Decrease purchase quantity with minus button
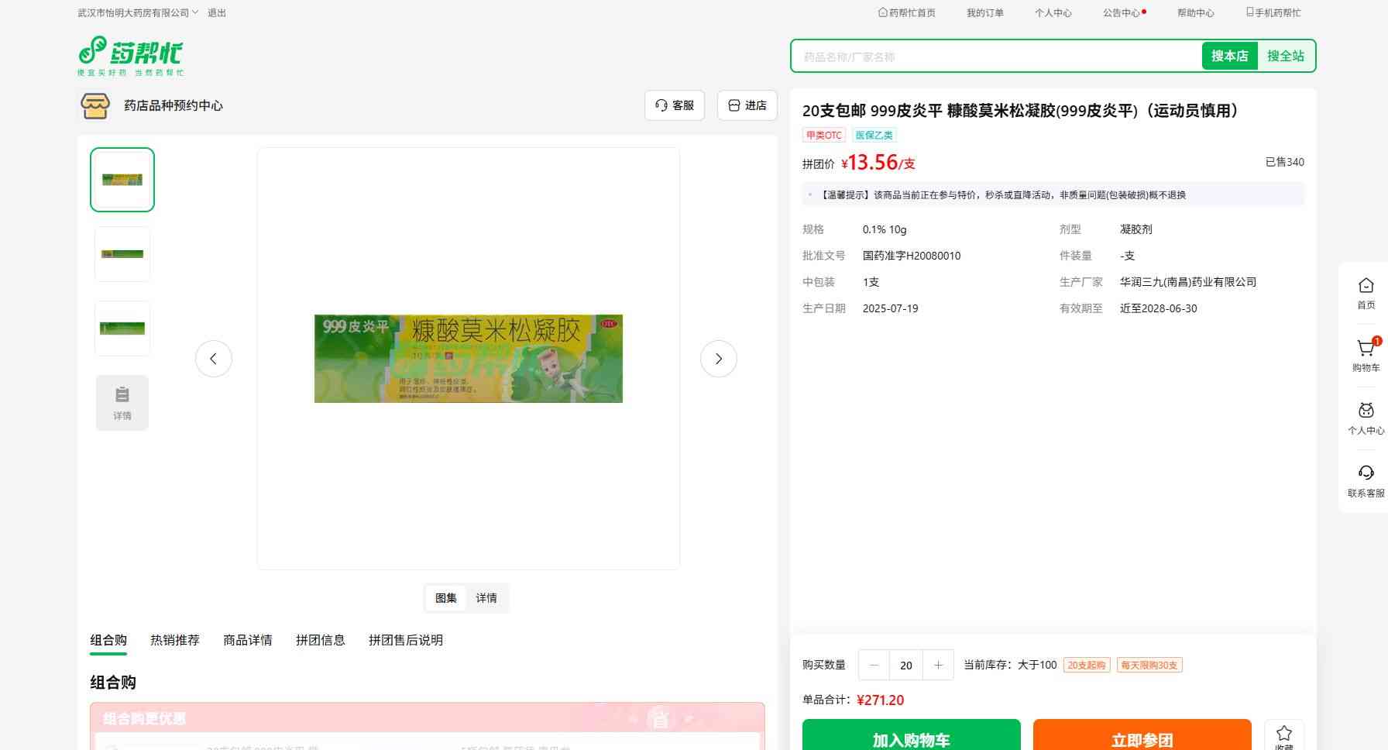Viewport: 1388px width, 750px height. [x=874, y=665]
